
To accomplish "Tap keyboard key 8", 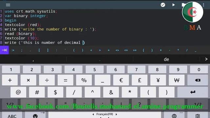I will (x=157, y=69).
